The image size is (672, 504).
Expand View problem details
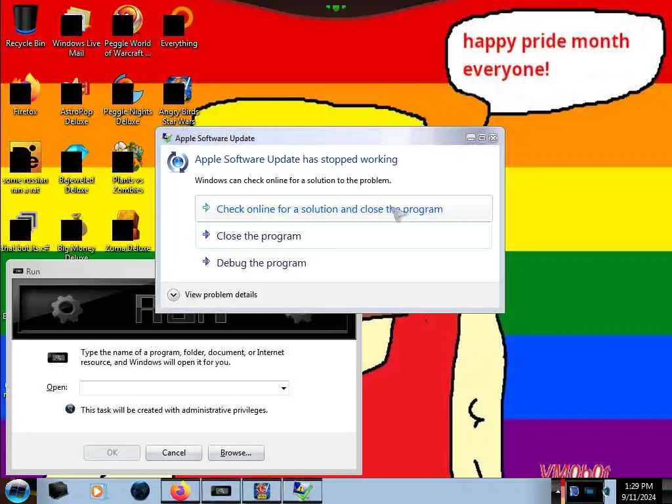pyautogui.click(x=213, y=295)
